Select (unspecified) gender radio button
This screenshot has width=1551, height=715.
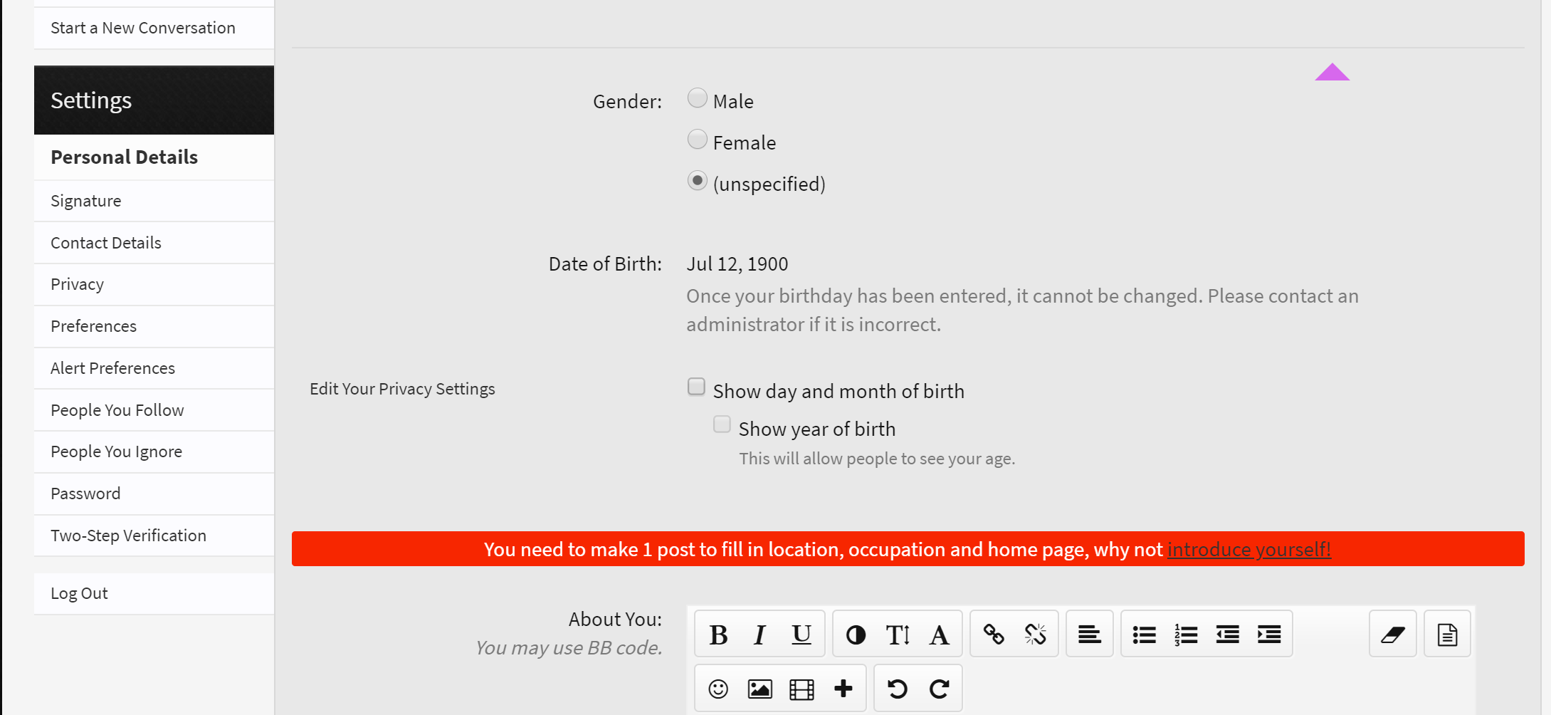point(697,180)
